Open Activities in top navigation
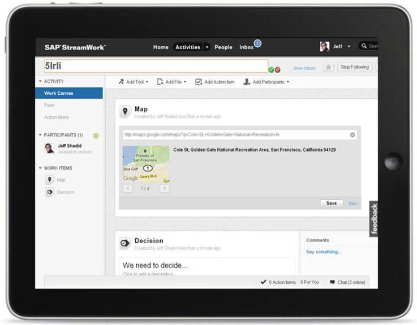This screenshot has height=325, width=417. pos(188,47)
